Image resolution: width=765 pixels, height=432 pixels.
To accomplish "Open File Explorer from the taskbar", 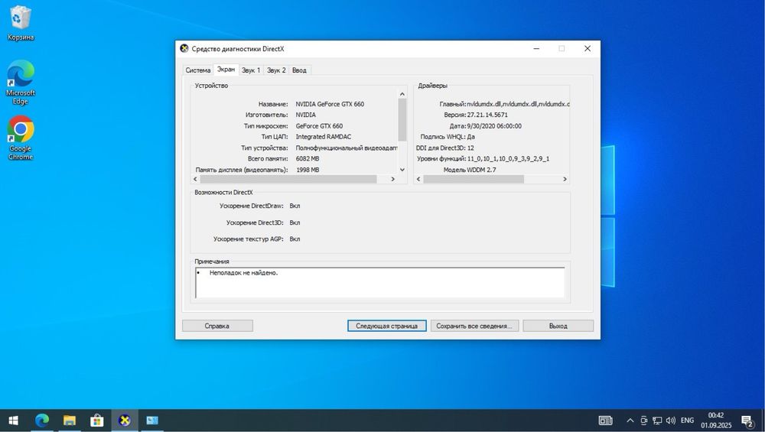I will pyautogui.click(x=70, y=421).
